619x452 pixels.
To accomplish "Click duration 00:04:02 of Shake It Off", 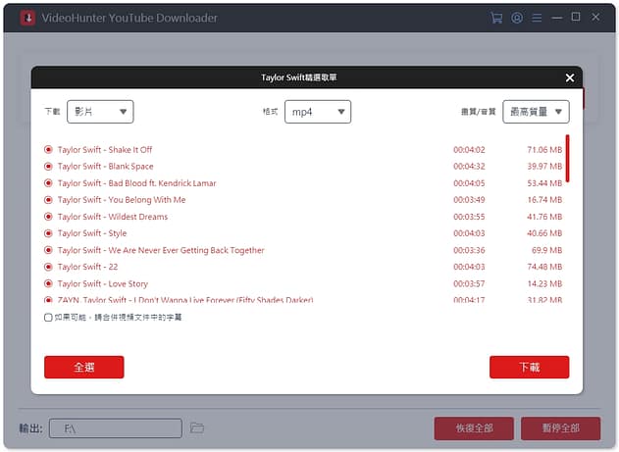I will tap(469, 149).
